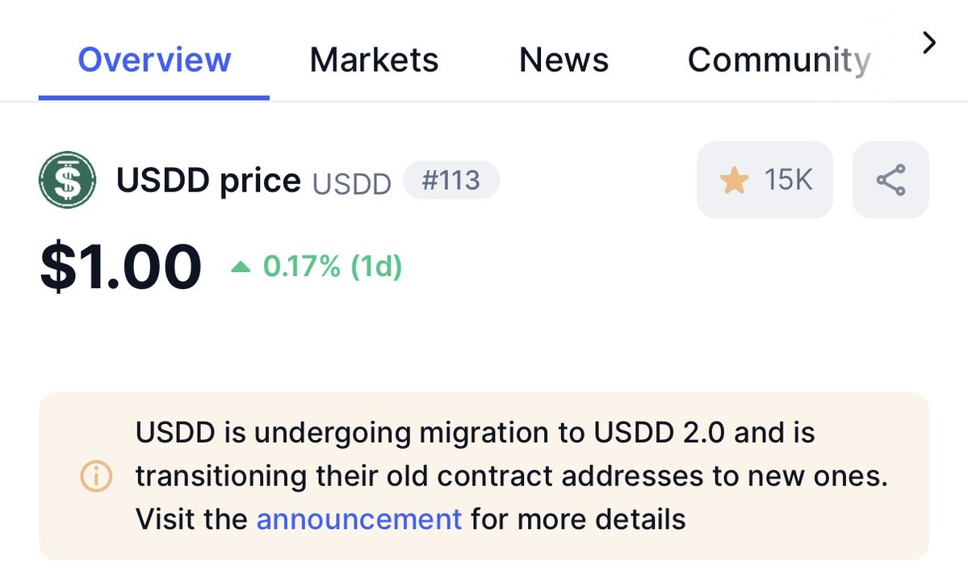Open the announcement link

(359, 518)
